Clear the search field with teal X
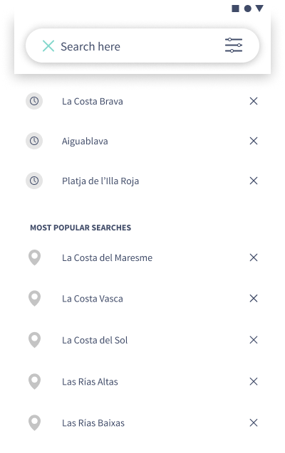Viewport: 285px width, 453px height. (x=48, y=46)
